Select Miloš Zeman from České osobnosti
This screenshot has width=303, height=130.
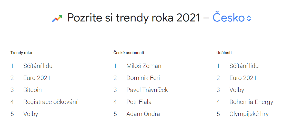click(144, 66)
